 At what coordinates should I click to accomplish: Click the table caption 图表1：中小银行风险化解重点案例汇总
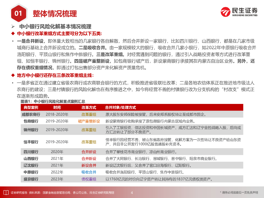click(x=53, y=101)
